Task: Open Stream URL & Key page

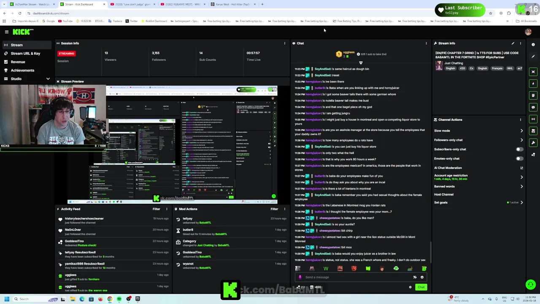Action: pyautogui.click(x=27, y=54)
